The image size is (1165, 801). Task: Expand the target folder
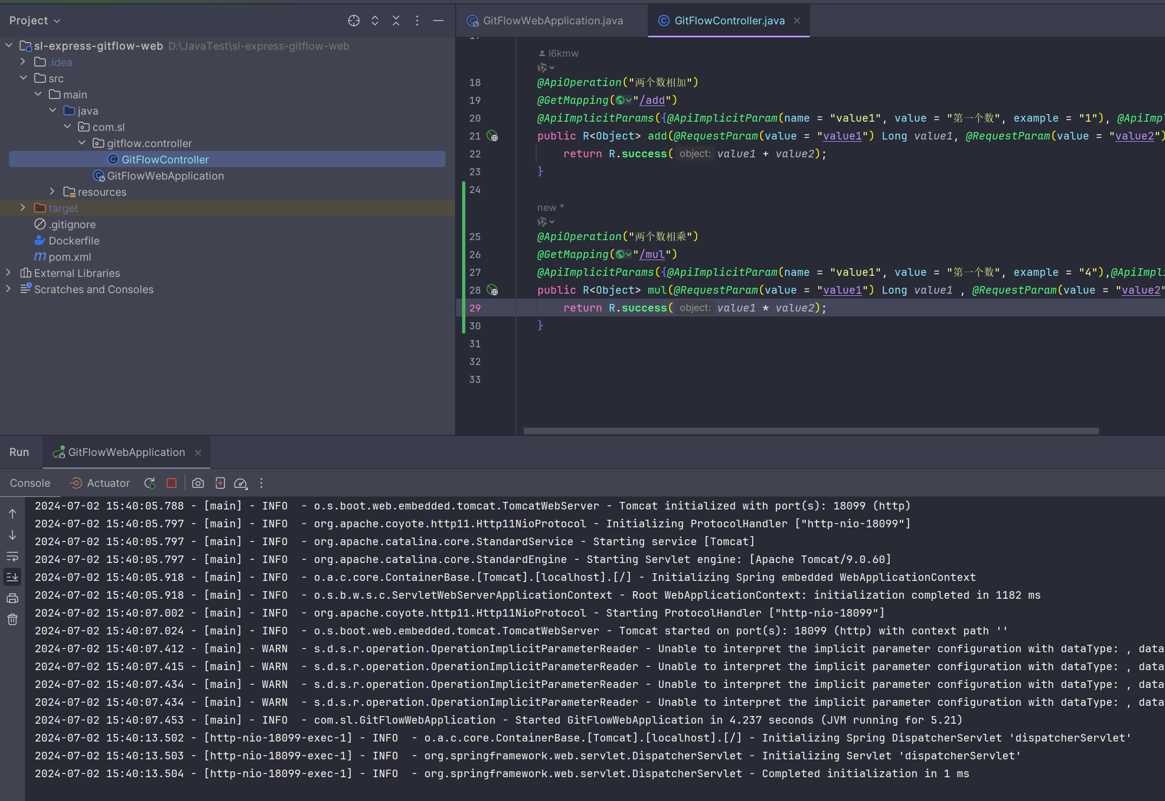pos(23,208)
